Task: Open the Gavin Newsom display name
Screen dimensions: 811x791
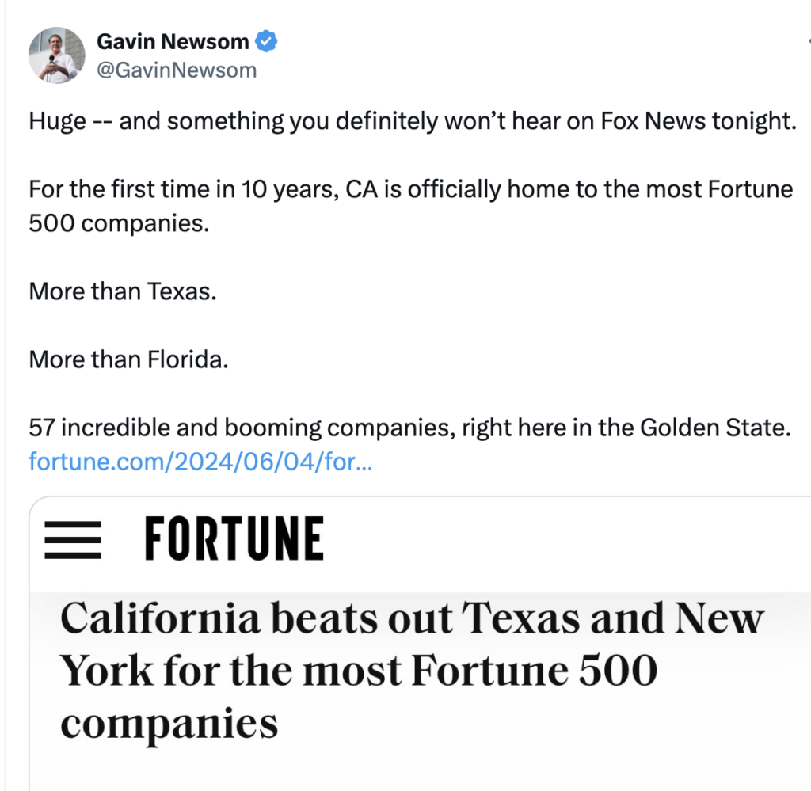Action: pos(173,41)
